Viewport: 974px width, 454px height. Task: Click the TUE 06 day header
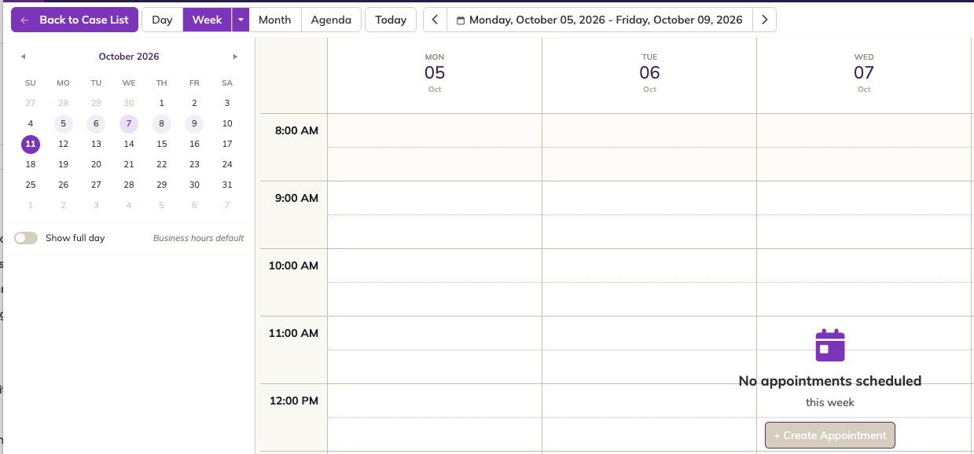[x=649, y=73]
